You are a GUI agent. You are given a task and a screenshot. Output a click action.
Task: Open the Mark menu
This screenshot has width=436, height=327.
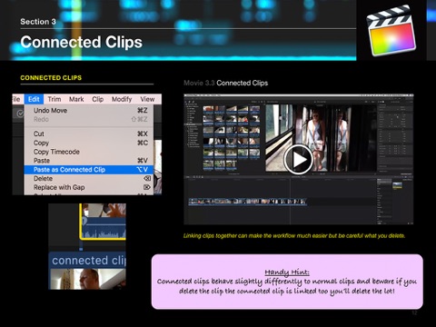76,99
